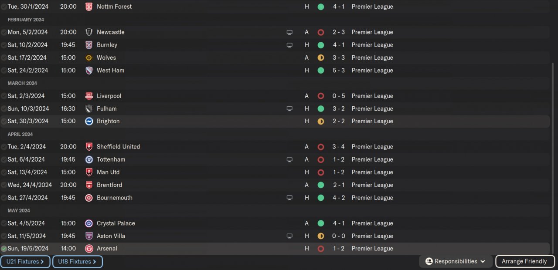Viewport: 558px width, 270px height.
Task: Click the Liverpool club badge
Action: click(x=89, y=96)
